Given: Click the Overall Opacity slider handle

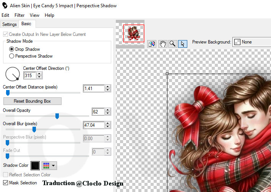Looking at the screenshot, I should pos(57,116).
